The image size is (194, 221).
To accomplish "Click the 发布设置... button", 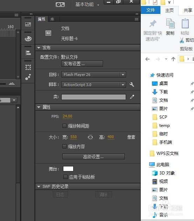I will pos(82,64).
